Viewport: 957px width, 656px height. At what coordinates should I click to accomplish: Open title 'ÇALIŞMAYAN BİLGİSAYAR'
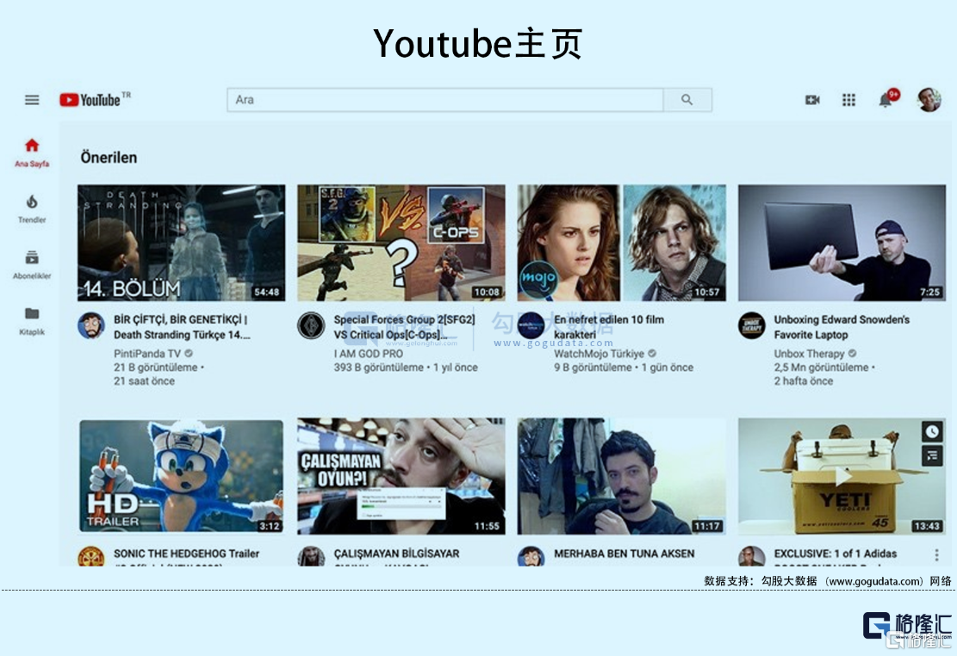tap(397, 554)
